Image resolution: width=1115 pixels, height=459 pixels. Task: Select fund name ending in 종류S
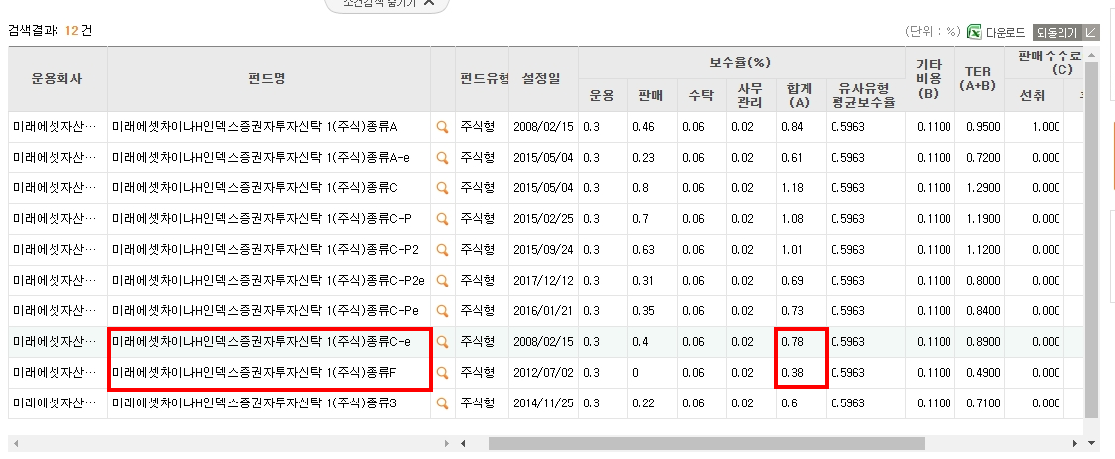(255, 403)
